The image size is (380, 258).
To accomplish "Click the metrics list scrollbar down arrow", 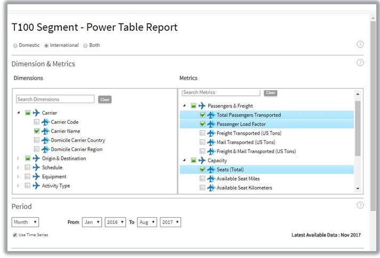I will [358, 188].
